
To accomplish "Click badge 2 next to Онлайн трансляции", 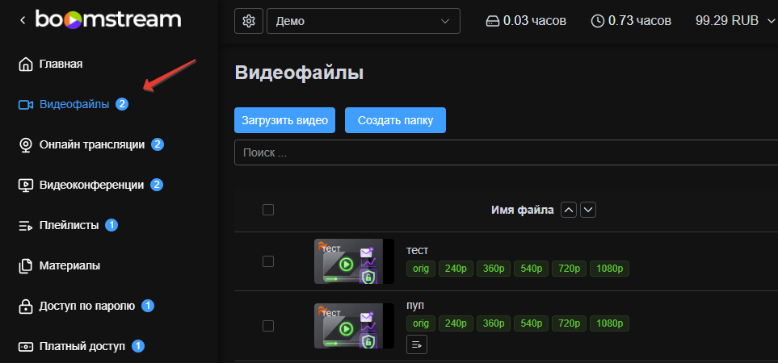I will (x=158, y=144).
